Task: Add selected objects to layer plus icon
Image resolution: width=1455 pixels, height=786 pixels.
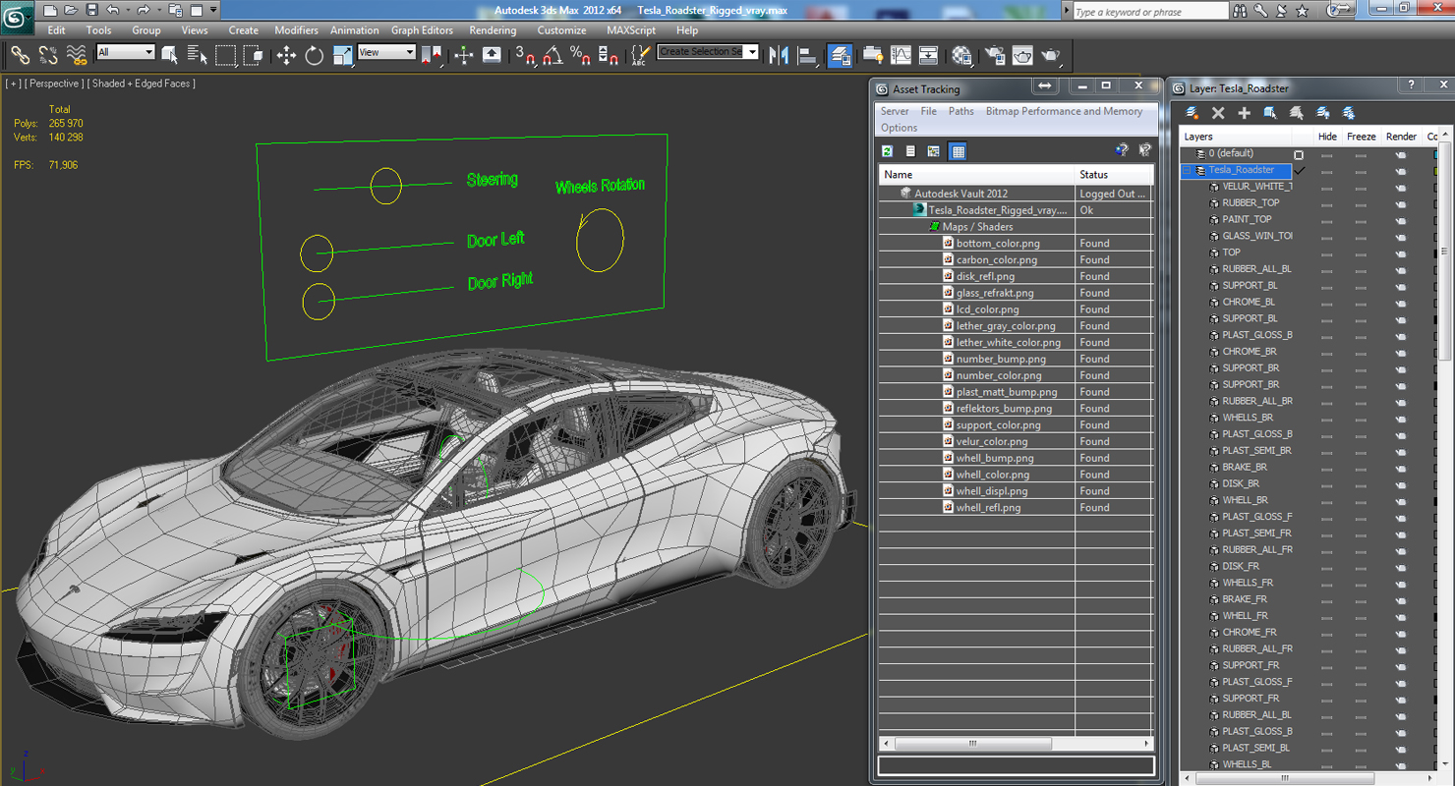Action: [x=1244, y=113]
